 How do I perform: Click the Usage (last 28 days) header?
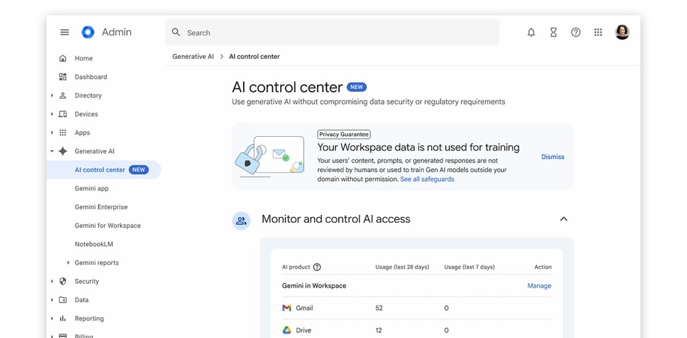click(x=402, y=267)
